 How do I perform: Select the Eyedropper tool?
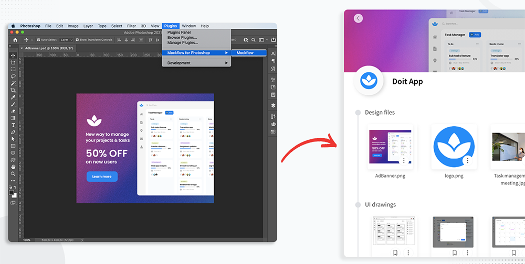pyautogui.click(x=13, y=97)
